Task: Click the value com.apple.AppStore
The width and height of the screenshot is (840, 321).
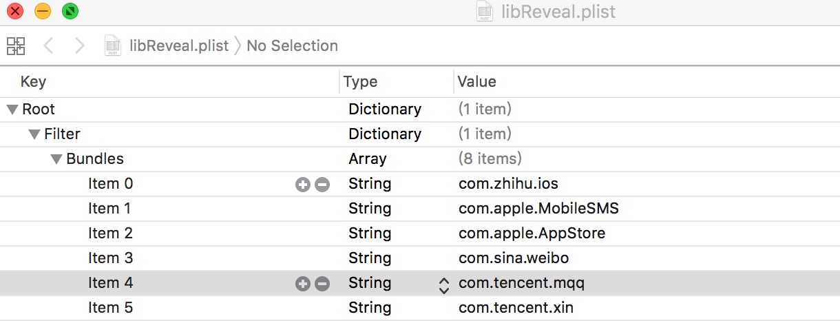Action: 532,234
